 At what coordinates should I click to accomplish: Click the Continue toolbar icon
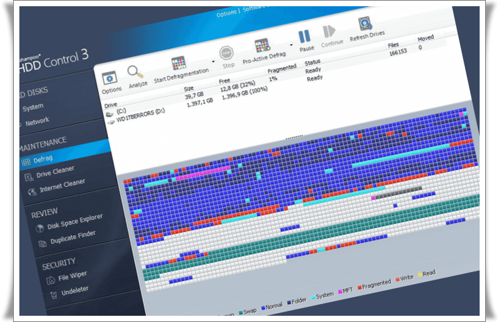329,31
